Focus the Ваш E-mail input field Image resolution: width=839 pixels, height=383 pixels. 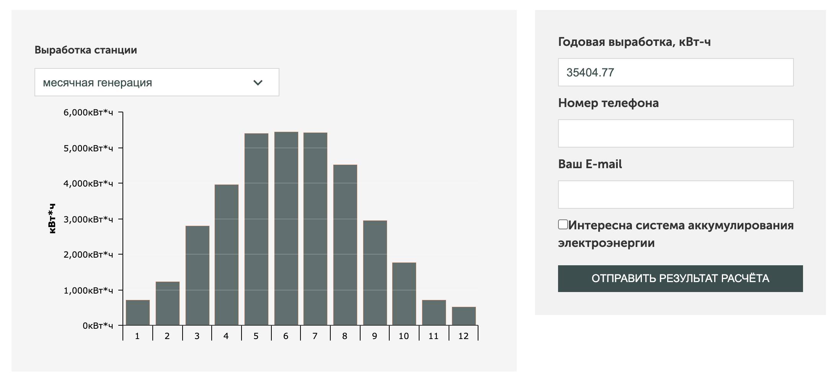pos(676,195)
